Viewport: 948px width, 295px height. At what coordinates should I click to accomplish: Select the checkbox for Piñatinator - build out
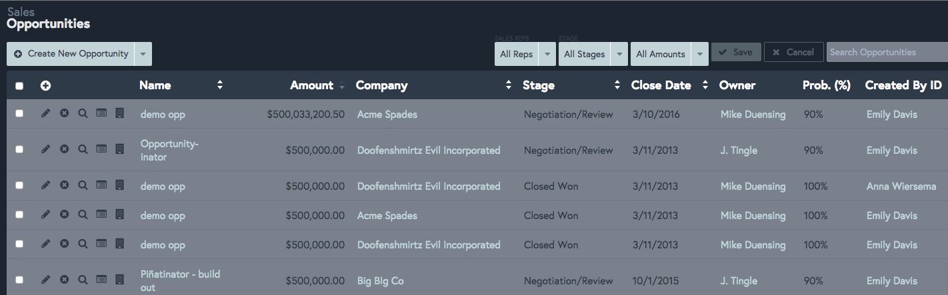point(19,280)
